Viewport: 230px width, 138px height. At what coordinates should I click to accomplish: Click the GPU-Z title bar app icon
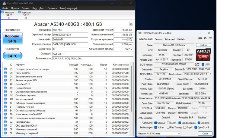pos(140,33)
